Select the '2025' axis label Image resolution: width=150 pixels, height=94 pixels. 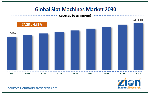click(59, 73)
